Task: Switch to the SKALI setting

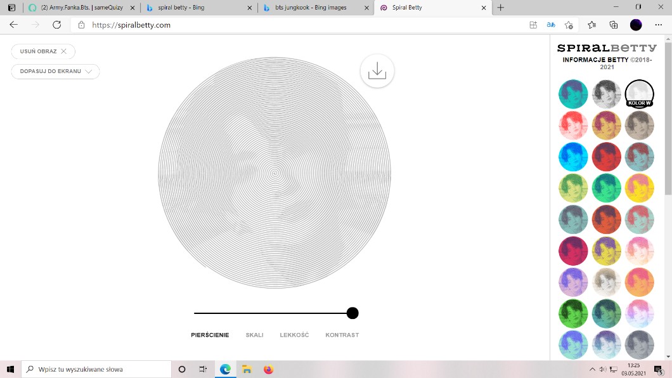Action: point(254,335)
